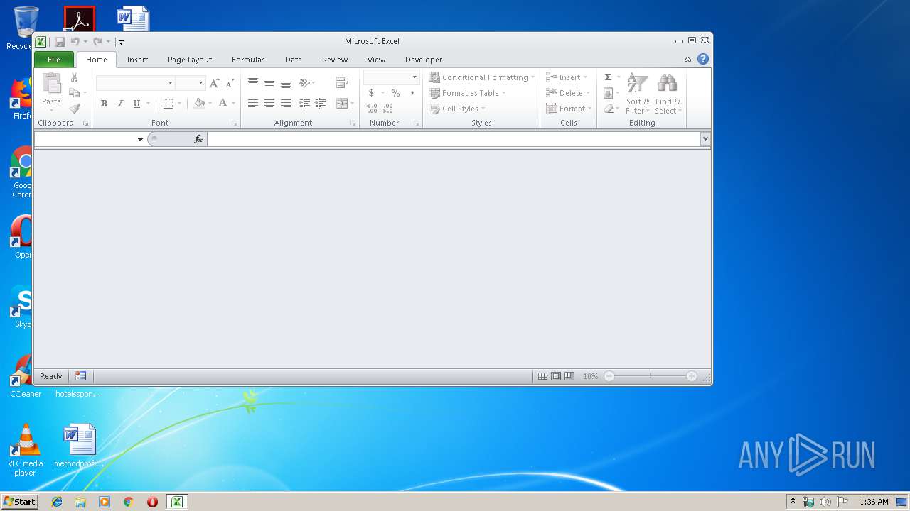Viewport: 910px width, 511px height.
Task: Switch to the Insert tab
Action: (x=137, y=60)
